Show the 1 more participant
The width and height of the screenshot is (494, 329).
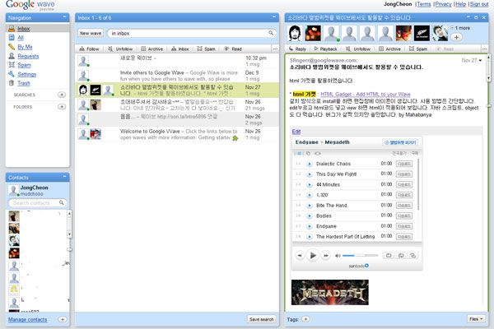[x=462, y=28]
